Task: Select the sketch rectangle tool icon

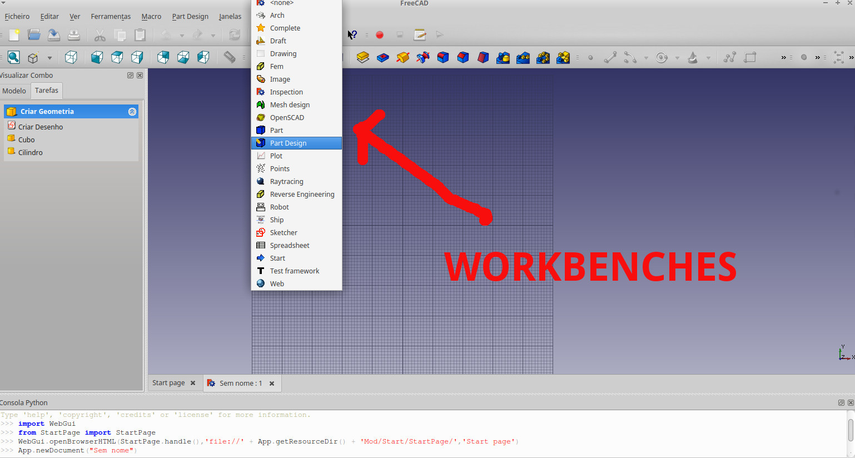Action: pos(750,57)
